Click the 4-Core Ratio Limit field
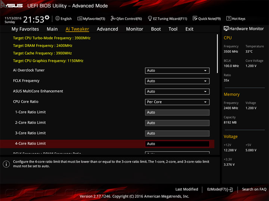The width and height of the screenshot is (269, 201). [177, 144]
